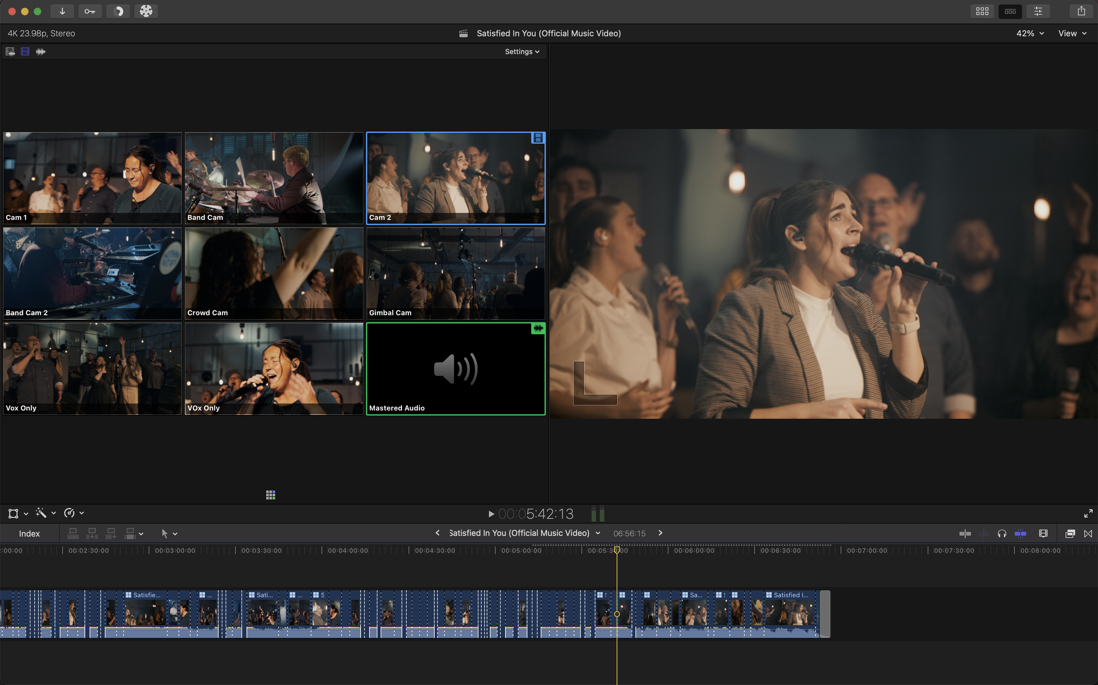Open the Keyword Editor
This screenshot has height=685, width=1098.
pos(90,11)
